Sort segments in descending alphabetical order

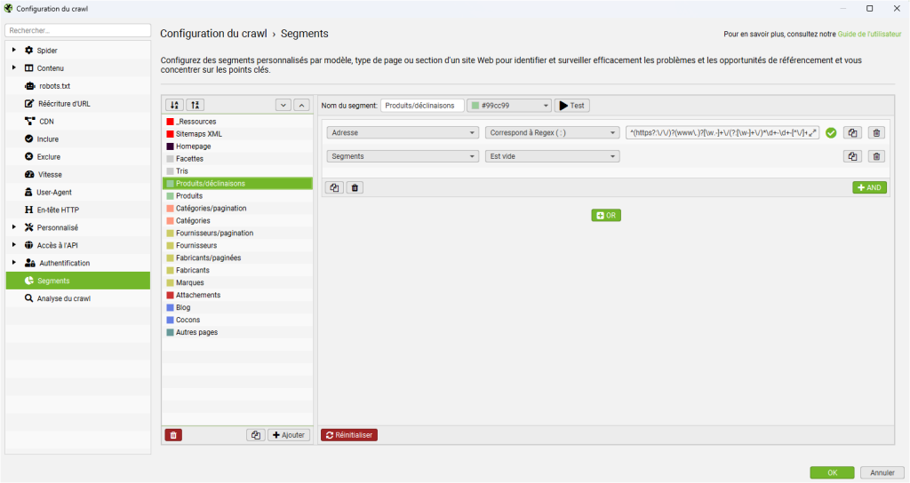click(196, 105)
